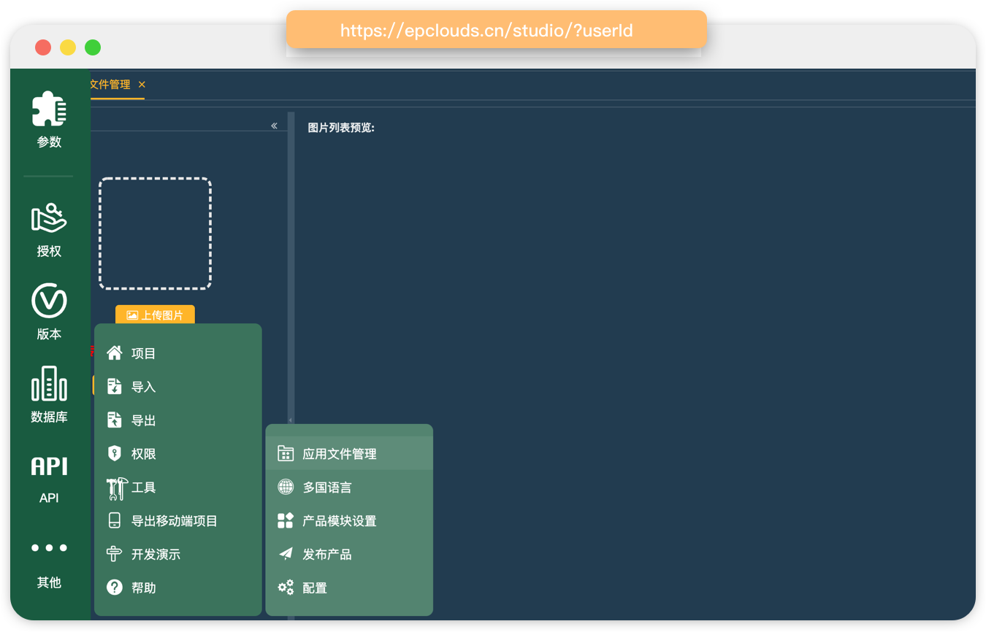Open 权限 menu entry
Image resolution: width=986 pixels, height=632 pixels.
178,454
